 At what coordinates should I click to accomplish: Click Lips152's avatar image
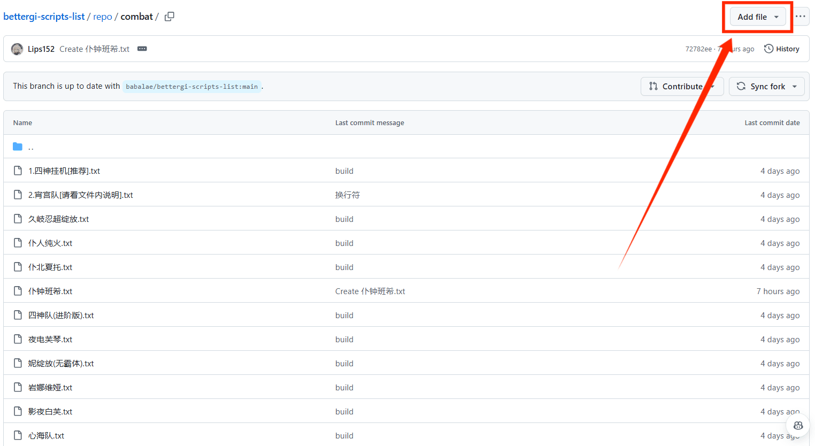[x=17, y=49]
